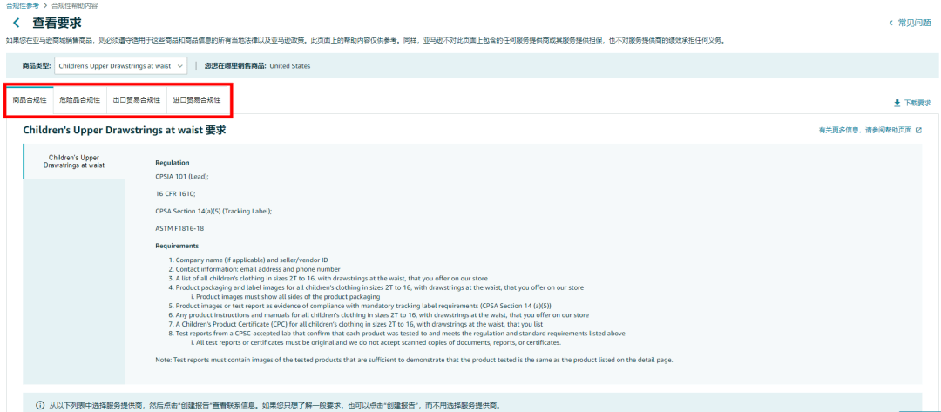Click the ASTM F1816-18 regulation line

(180, 228)
